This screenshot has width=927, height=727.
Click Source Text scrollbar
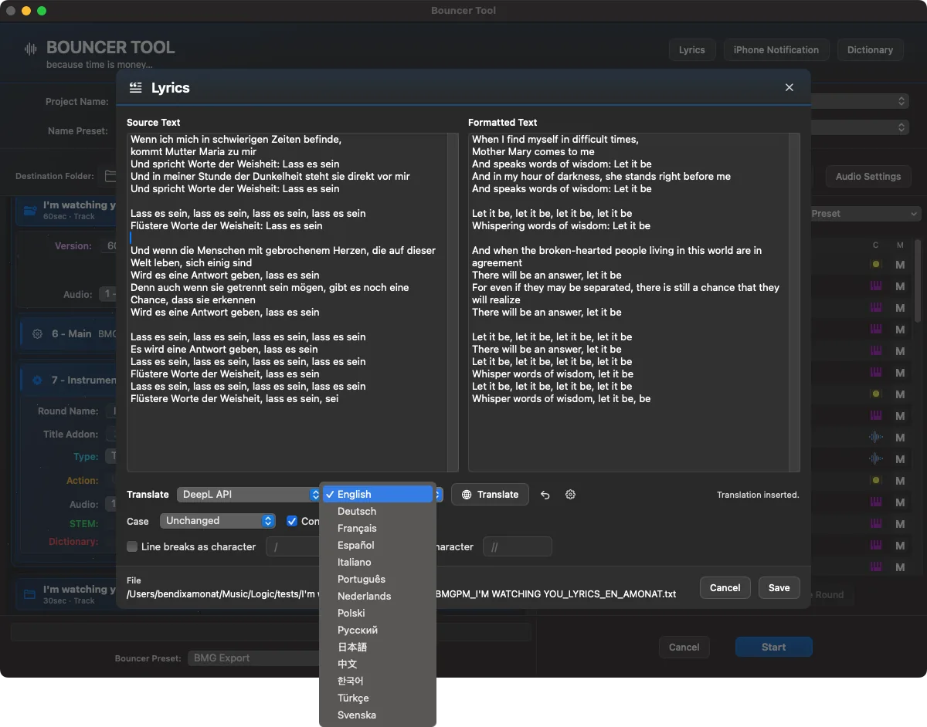pos(453,303)
